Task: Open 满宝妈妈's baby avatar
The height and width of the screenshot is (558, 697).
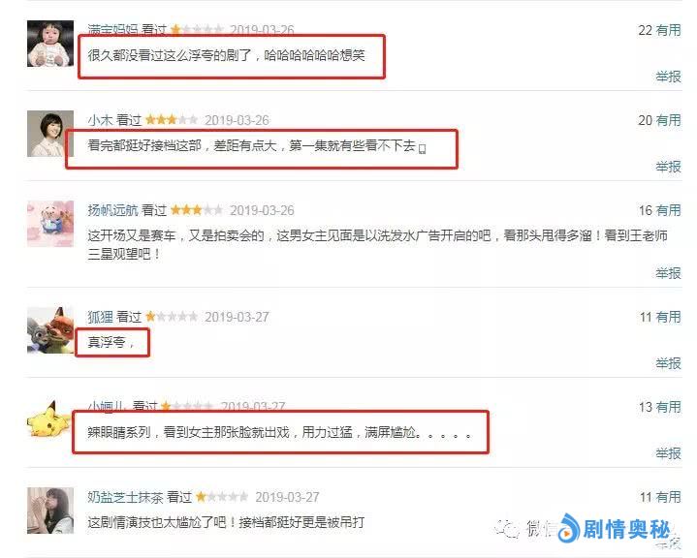Action: pos(50,44)
